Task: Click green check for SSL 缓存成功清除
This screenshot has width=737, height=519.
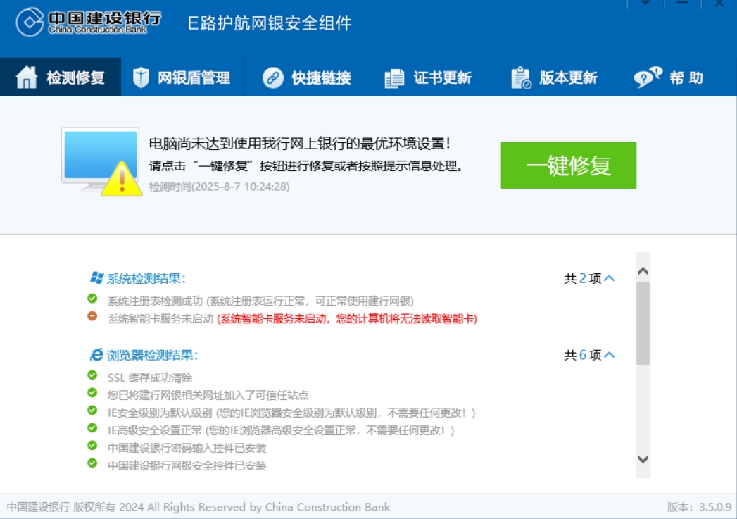Action: tap(92, 375)
